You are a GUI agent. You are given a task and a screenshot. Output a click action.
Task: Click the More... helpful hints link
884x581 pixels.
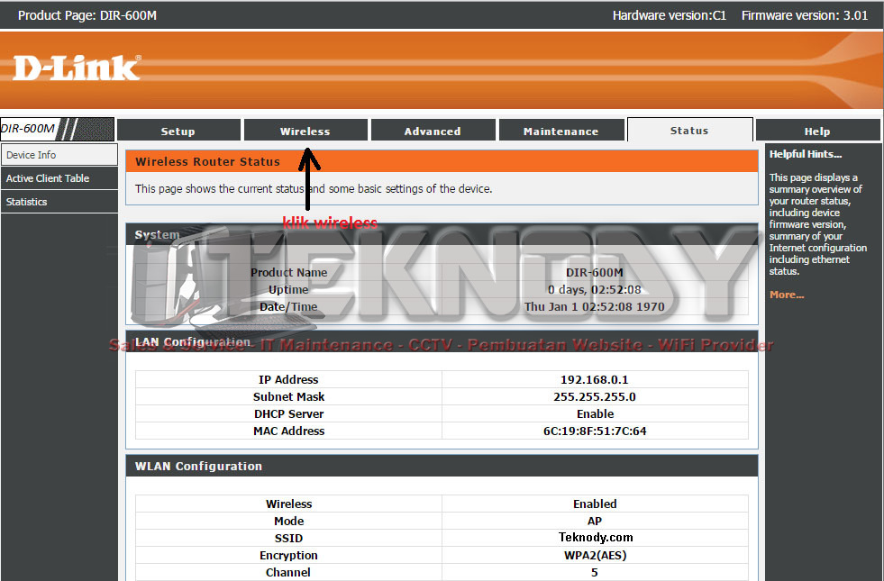tap(787, 295)
